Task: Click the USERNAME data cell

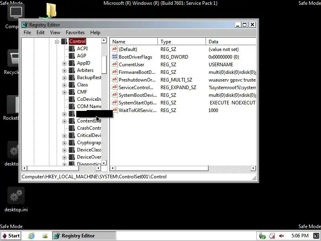Action: tap(221, 65)
